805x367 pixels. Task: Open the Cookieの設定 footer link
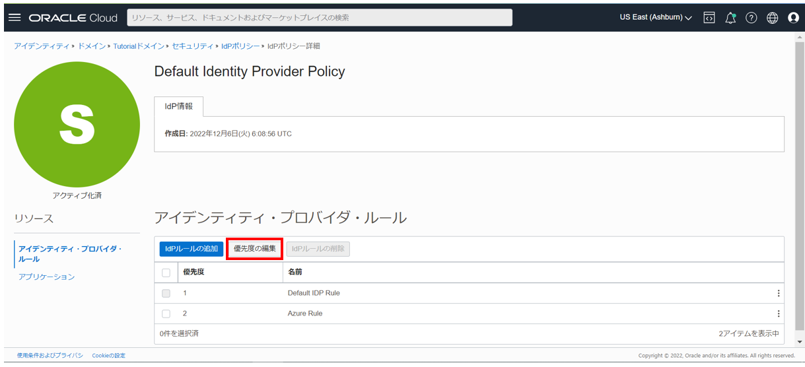pos(108,356)
